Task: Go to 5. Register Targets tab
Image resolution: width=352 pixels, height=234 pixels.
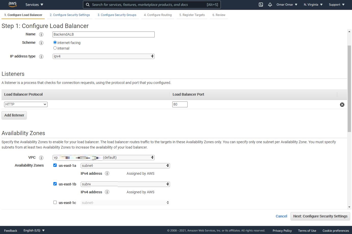Action: click(192, 15)
